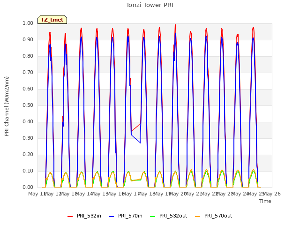
Task: Click the Time x-axis label
Action: (x=265, y=201)
